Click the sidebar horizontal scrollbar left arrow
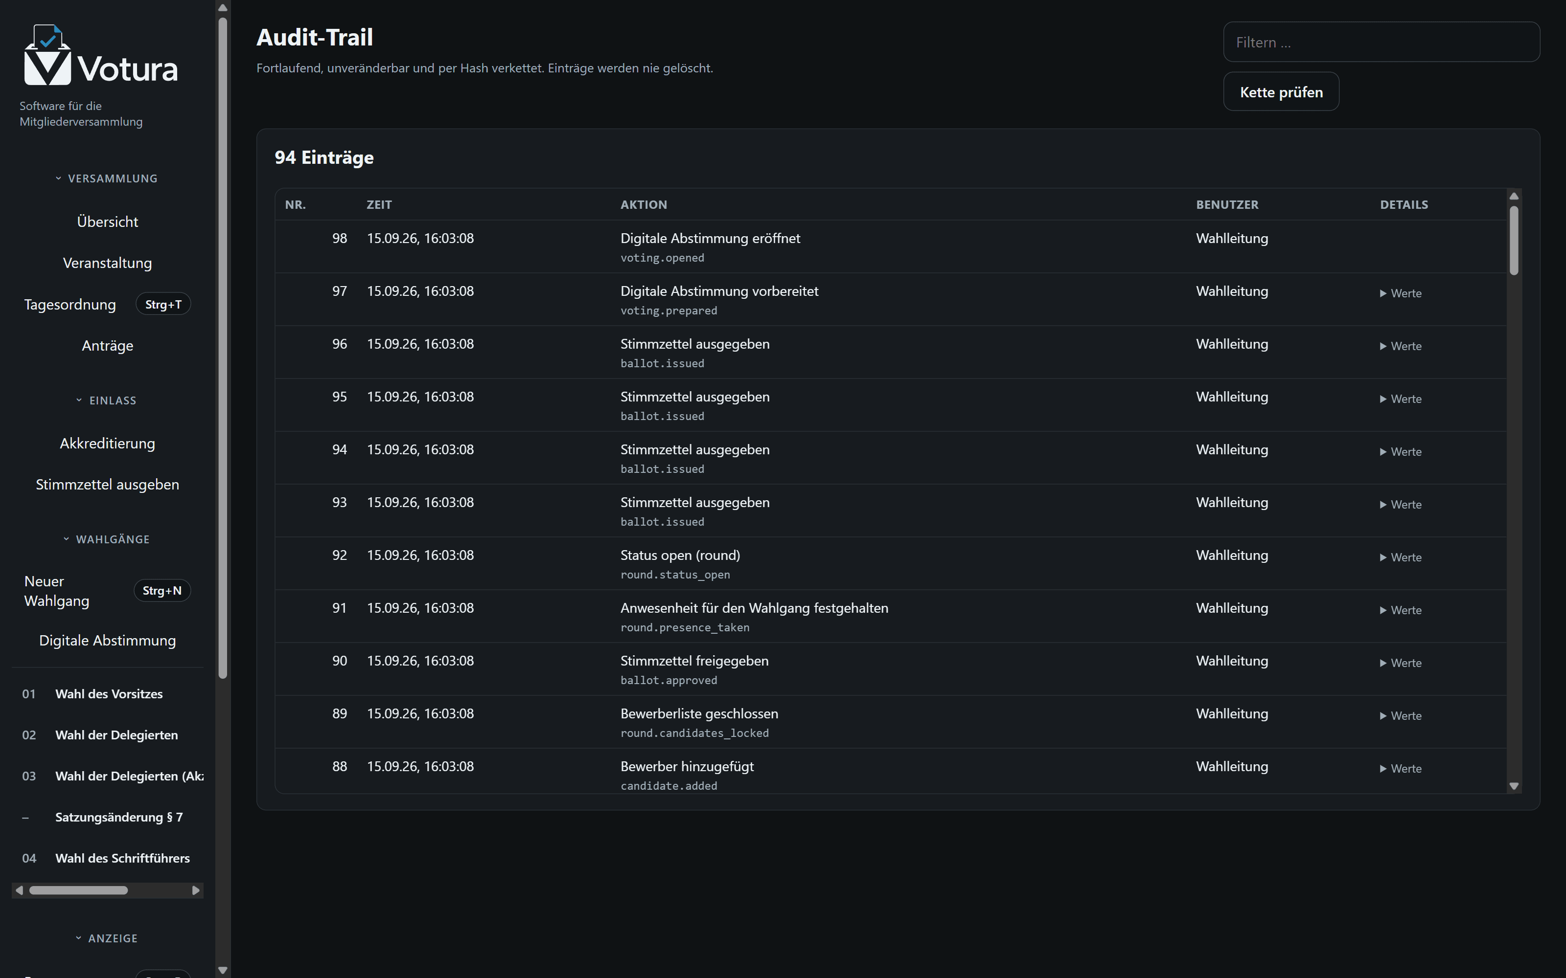This screenshot has width=1566, height=978. pyautogui.click(x=20, y=890)
